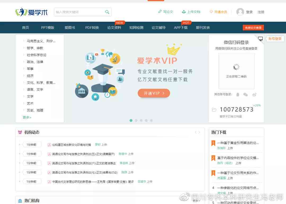The height and width of the screenshot is (204, 286).
Task: Click the 更多> categories link
Action: click(27, 117)
